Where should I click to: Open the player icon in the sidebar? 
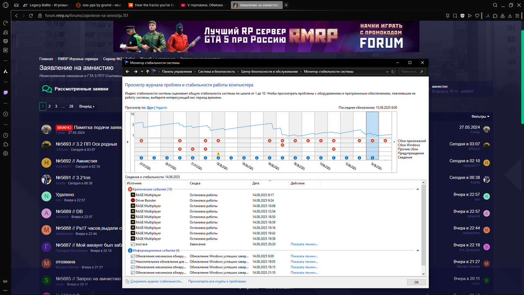[x=6, y=114]
